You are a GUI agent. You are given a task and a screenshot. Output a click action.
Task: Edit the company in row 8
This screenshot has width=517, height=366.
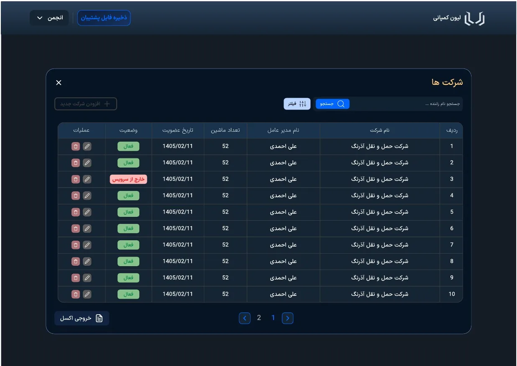click(x=87, y=261)
